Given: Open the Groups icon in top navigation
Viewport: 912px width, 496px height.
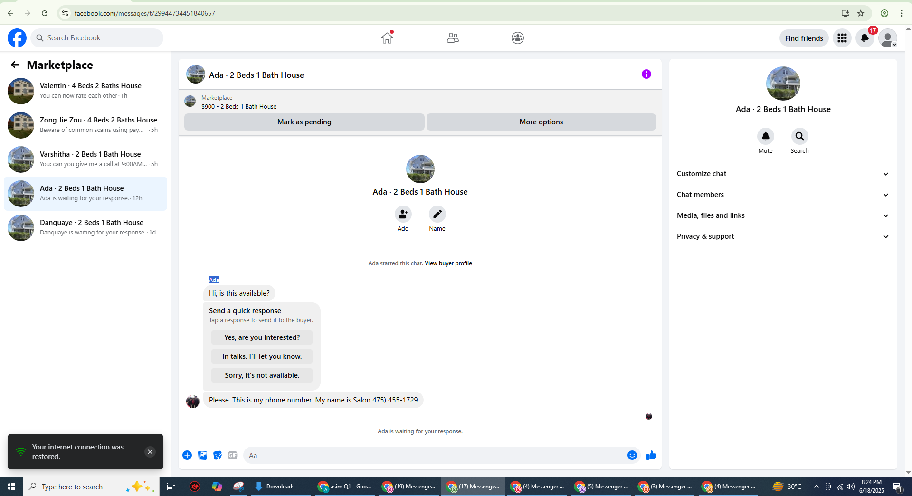Looking at the screenshot, I should (518, 38).
